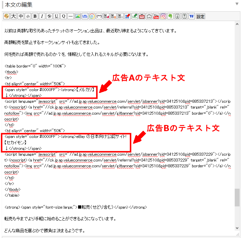Screen dimensions: 242x238
Task: Click the '</tbody>' closing tag line
Action: (x=13, y=190)
